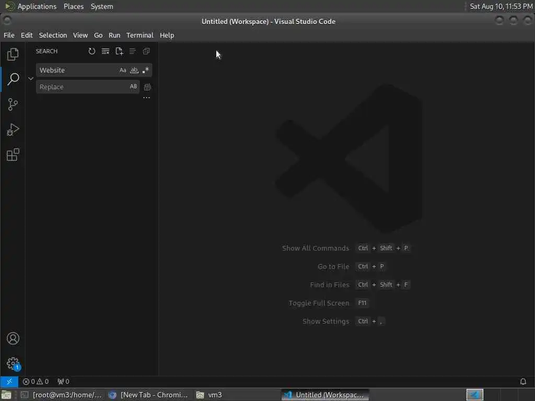Switch to New Tab Chromium window

point(148,395)
